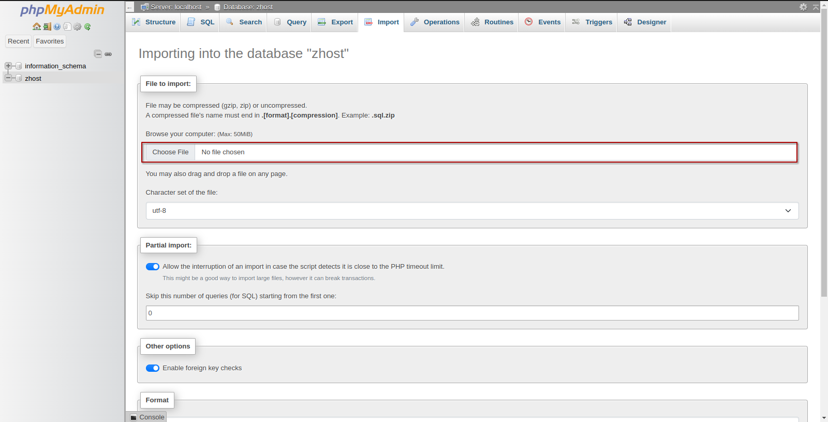Open navigation panel settings gear icon

coord(77,26)
